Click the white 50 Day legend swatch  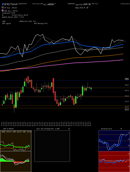pyautogui.click(x=3, y=8)
